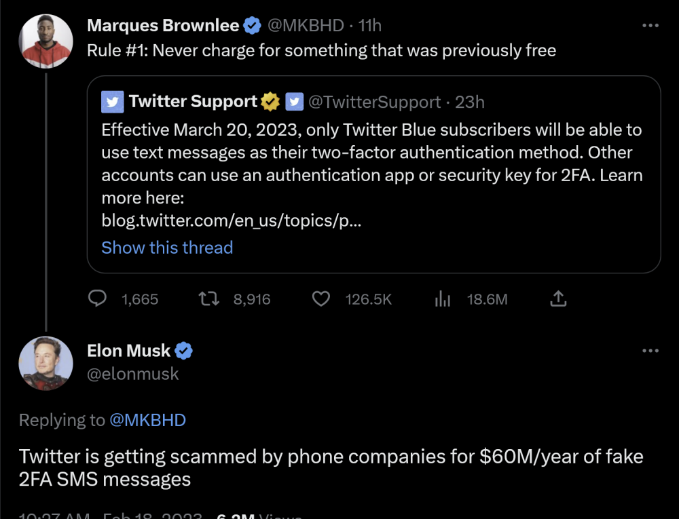Click the reply icon under Marques's tweet
The image size is (679, 519).
[x=98, y=299]
